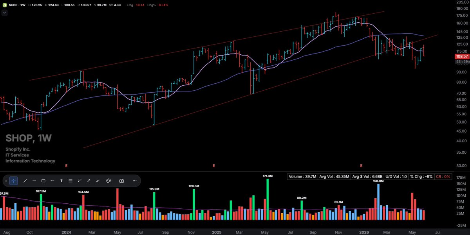Click the Avg Vol : 45.35M stat
Viewport: 470px width, 235px height.
334,177
